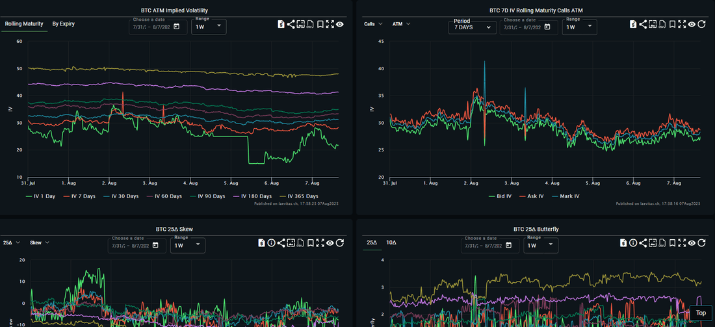Switch to the By Expiry tab
Image resolution: width=715 pixels, height=327 pixels.
click(x=64, y=23)
